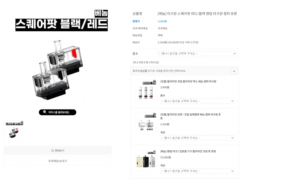Open the main 옴수 option dropdown

[197, 53]
